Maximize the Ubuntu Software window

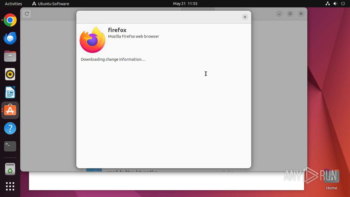(x=290, y=14)
